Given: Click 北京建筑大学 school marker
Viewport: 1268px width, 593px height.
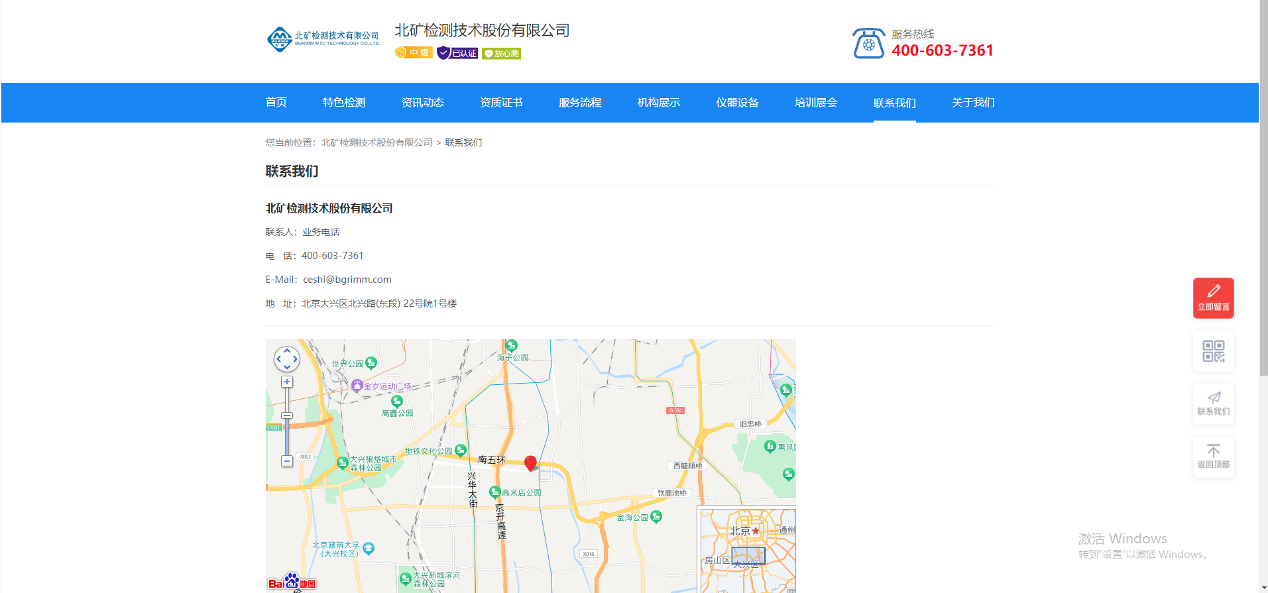Looking at the screenshot, I should pos(369,549).
